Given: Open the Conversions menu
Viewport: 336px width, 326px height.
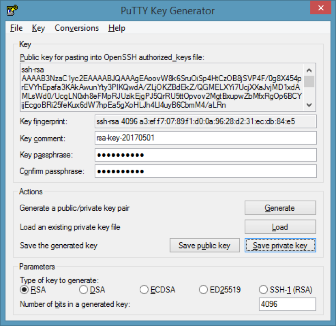Looking at the screenshot, I should [77, 28].
